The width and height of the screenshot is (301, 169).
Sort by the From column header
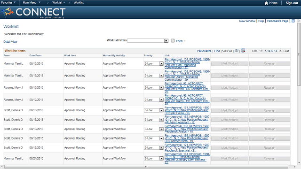point(7,55)
